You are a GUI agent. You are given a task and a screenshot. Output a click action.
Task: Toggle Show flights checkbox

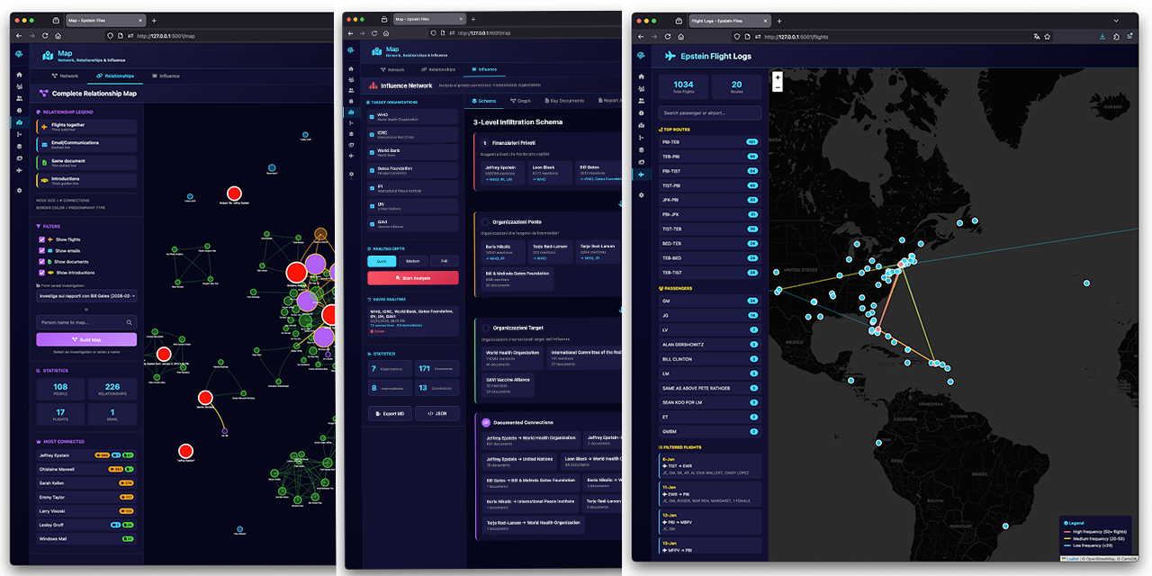[41, 239]
